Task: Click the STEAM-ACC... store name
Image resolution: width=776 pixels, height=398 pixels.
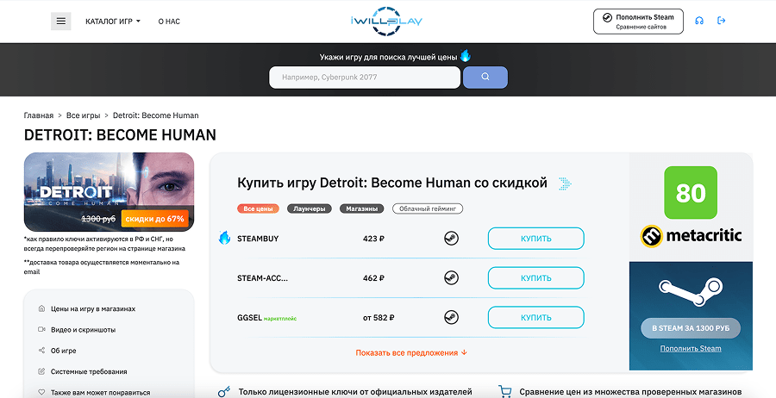Action: click(x=263, y=278)
